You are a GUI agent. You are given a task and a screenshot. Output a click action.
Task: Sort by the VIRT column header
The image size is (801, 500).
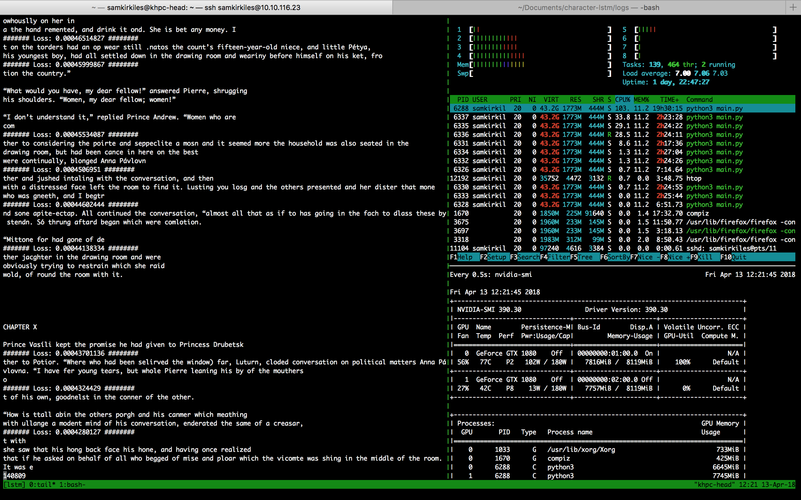pyautogui.click(x=551, y=100)
